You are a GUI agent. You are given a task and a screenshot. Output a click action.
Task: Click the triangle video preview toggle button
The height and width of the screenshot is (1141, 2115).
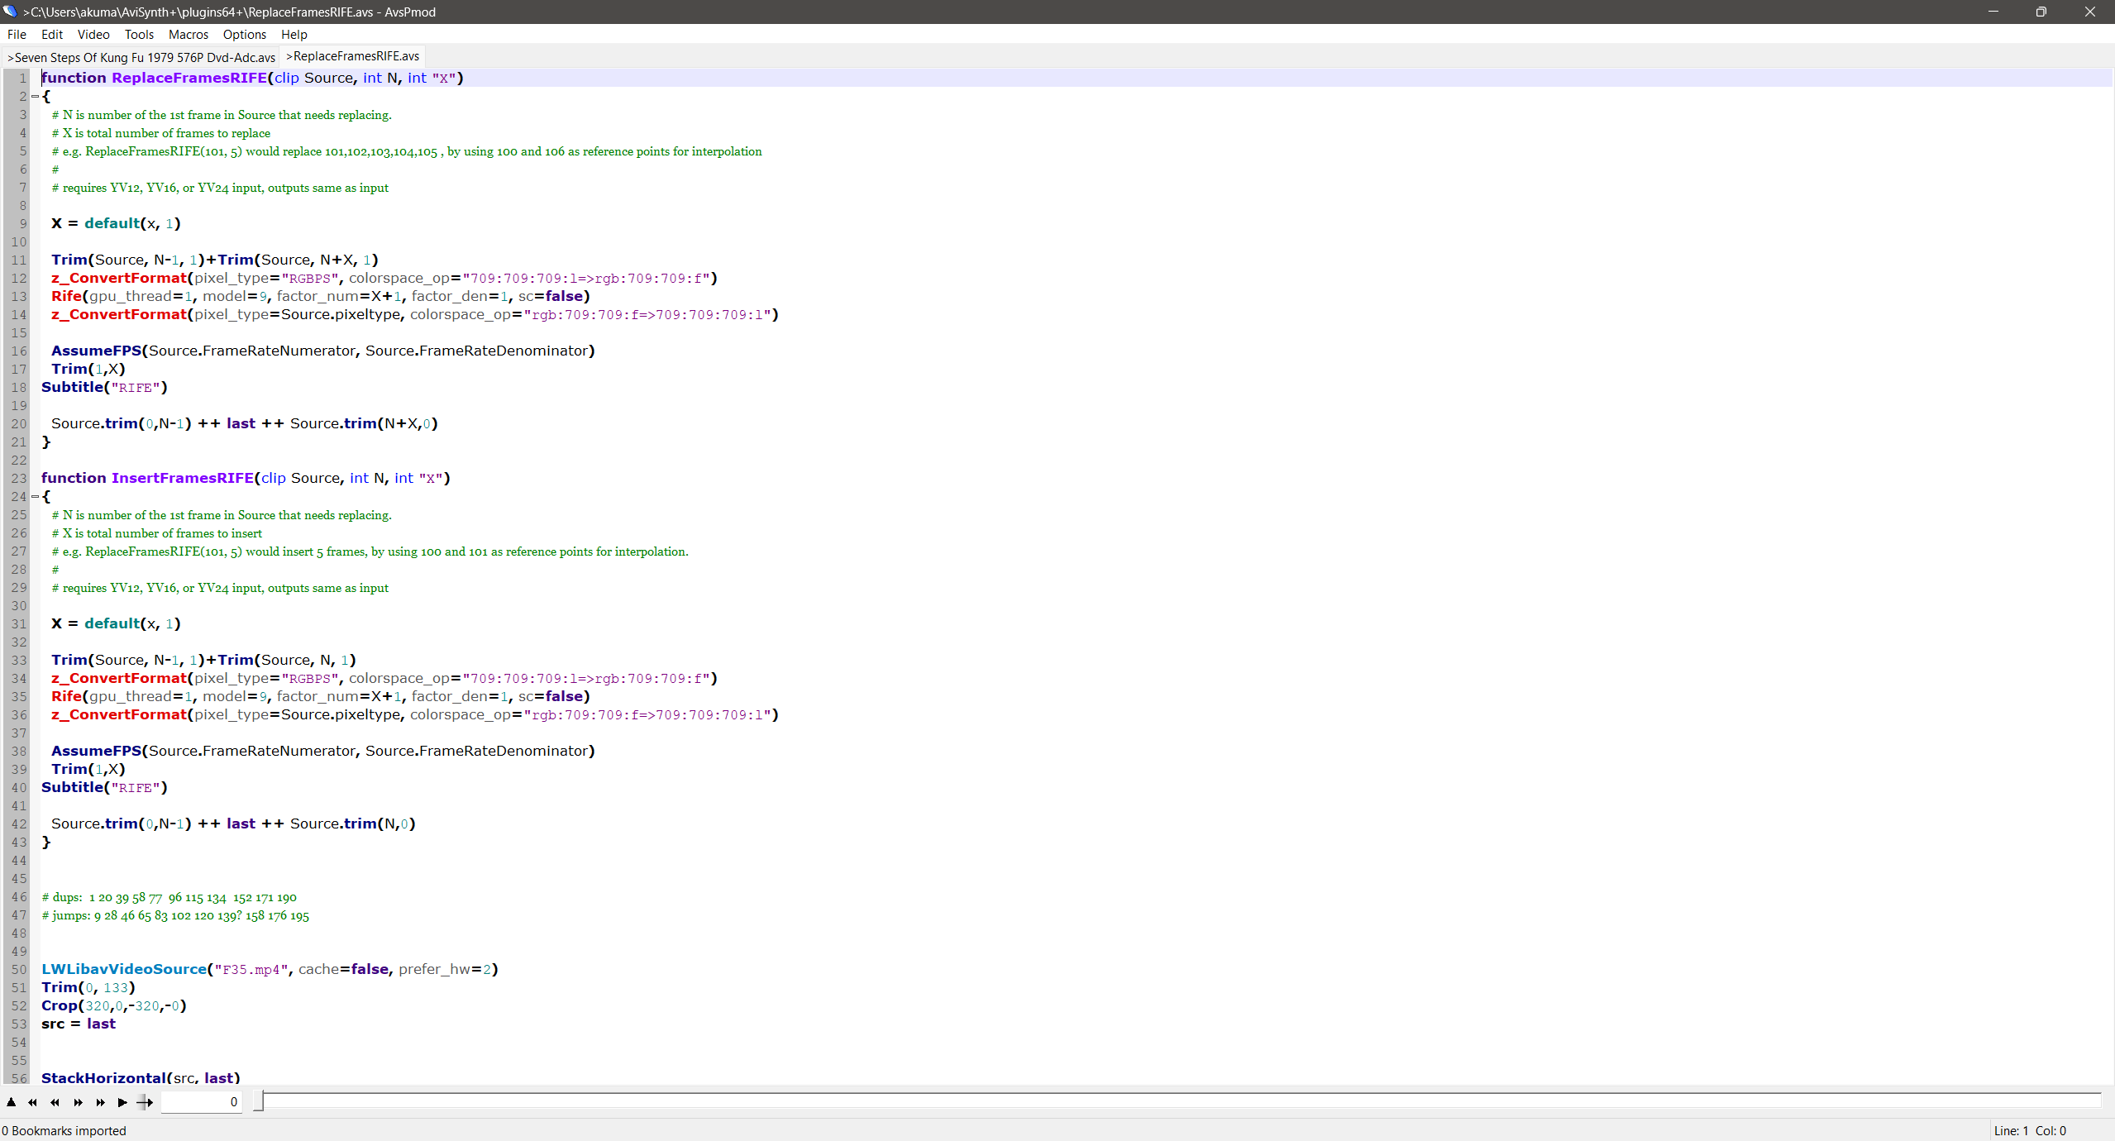click(x=12, y=1102)
